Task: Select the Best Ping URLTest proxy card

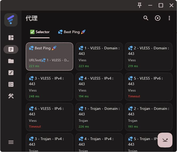Action: (x=49, y=57)
